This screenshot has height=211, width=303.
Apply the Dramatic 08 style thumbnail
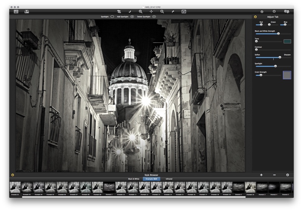86,188
